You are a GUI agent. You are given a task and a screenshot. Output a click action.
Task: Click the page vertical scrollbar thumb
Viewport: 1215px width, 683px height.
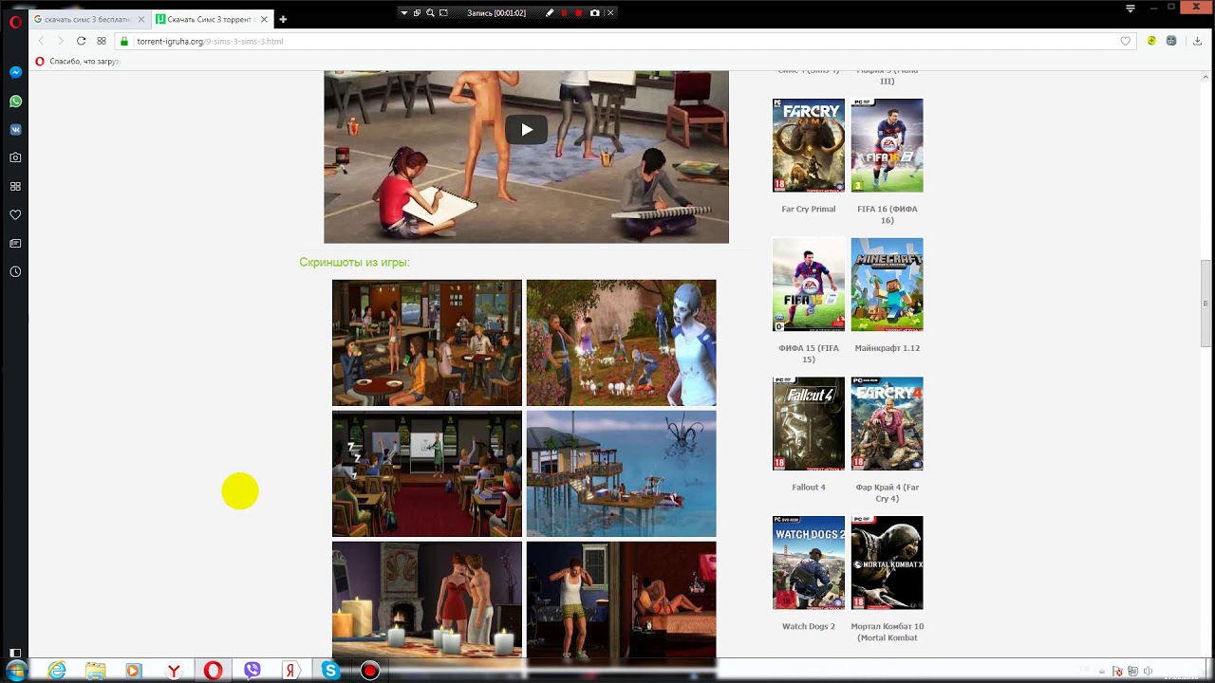click(1206, 304)
